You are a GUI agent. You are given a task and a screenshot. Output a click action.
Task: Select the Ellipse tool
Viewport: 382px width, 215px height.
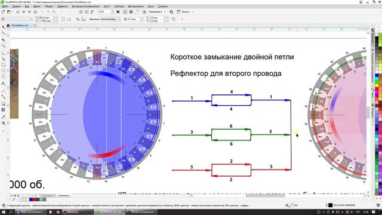[x=4, y=70]
